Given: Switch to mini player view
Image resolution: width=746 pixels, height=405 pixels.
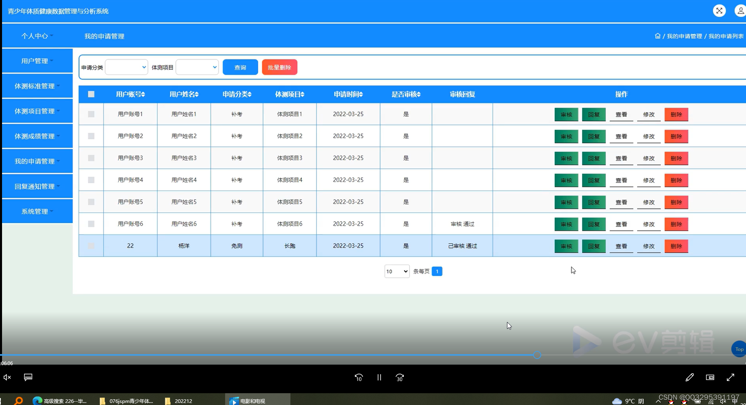Looking at the screenshot, I should [x=710, y=377].
